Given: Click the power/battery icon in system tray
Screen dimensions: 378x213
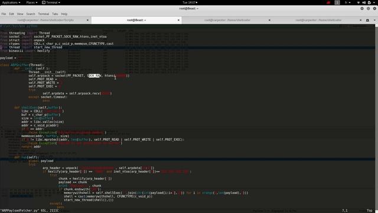Looking at the screenshot, I should click(369, 2).
